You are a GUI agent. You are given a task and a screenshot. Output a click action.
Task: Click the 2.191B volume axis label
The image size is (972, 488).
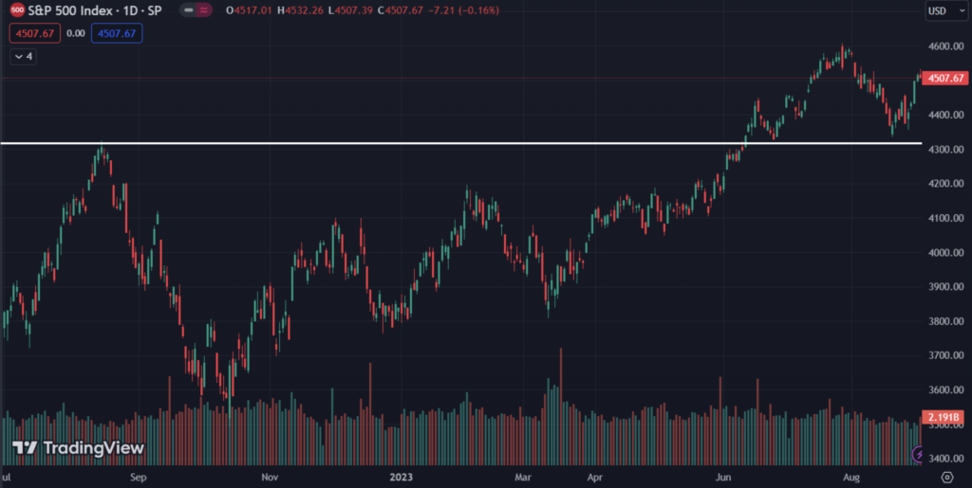[944, 417]
